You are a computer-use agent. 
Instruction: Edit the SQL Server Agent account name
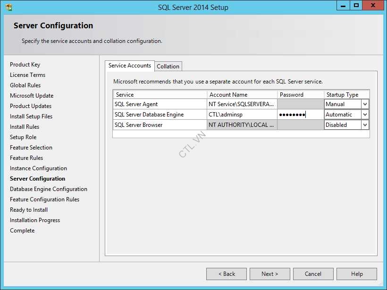point(241,104)
